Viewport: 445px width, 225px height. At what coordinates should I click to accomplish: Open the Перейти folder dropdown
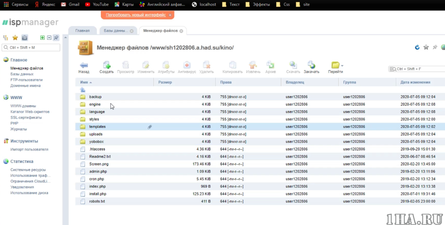(x=342, y=65)
